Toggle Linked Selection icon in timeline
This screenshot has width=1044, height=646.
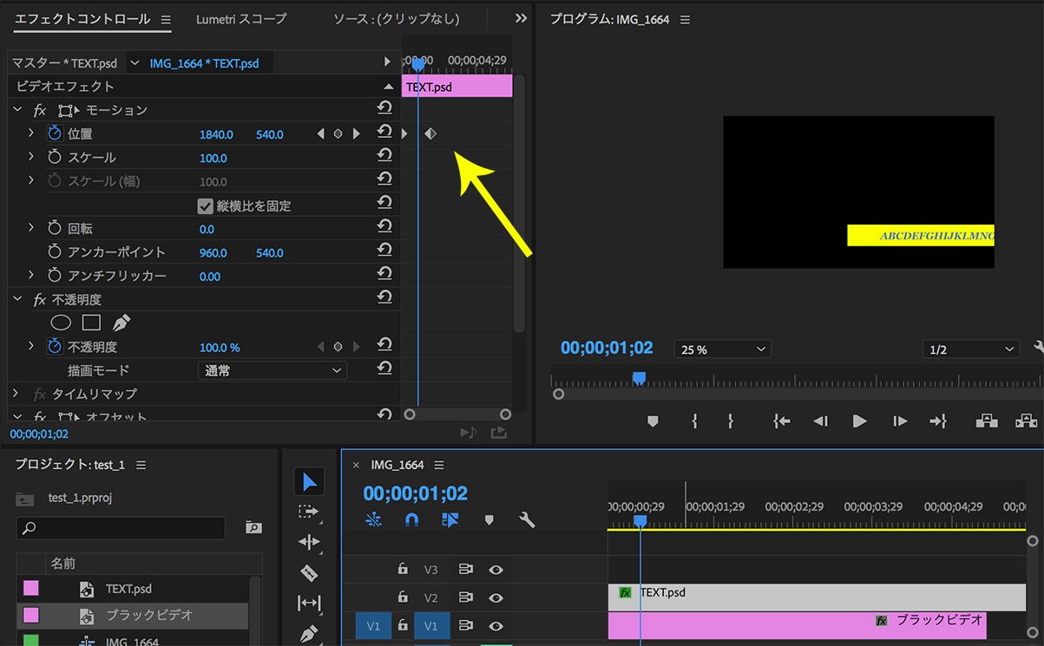[450, 520]
